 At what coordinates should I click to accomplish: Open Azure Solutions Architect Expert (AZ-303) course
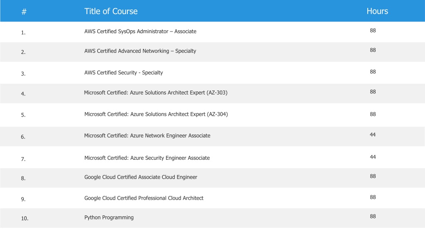click(x=156, y=93)
